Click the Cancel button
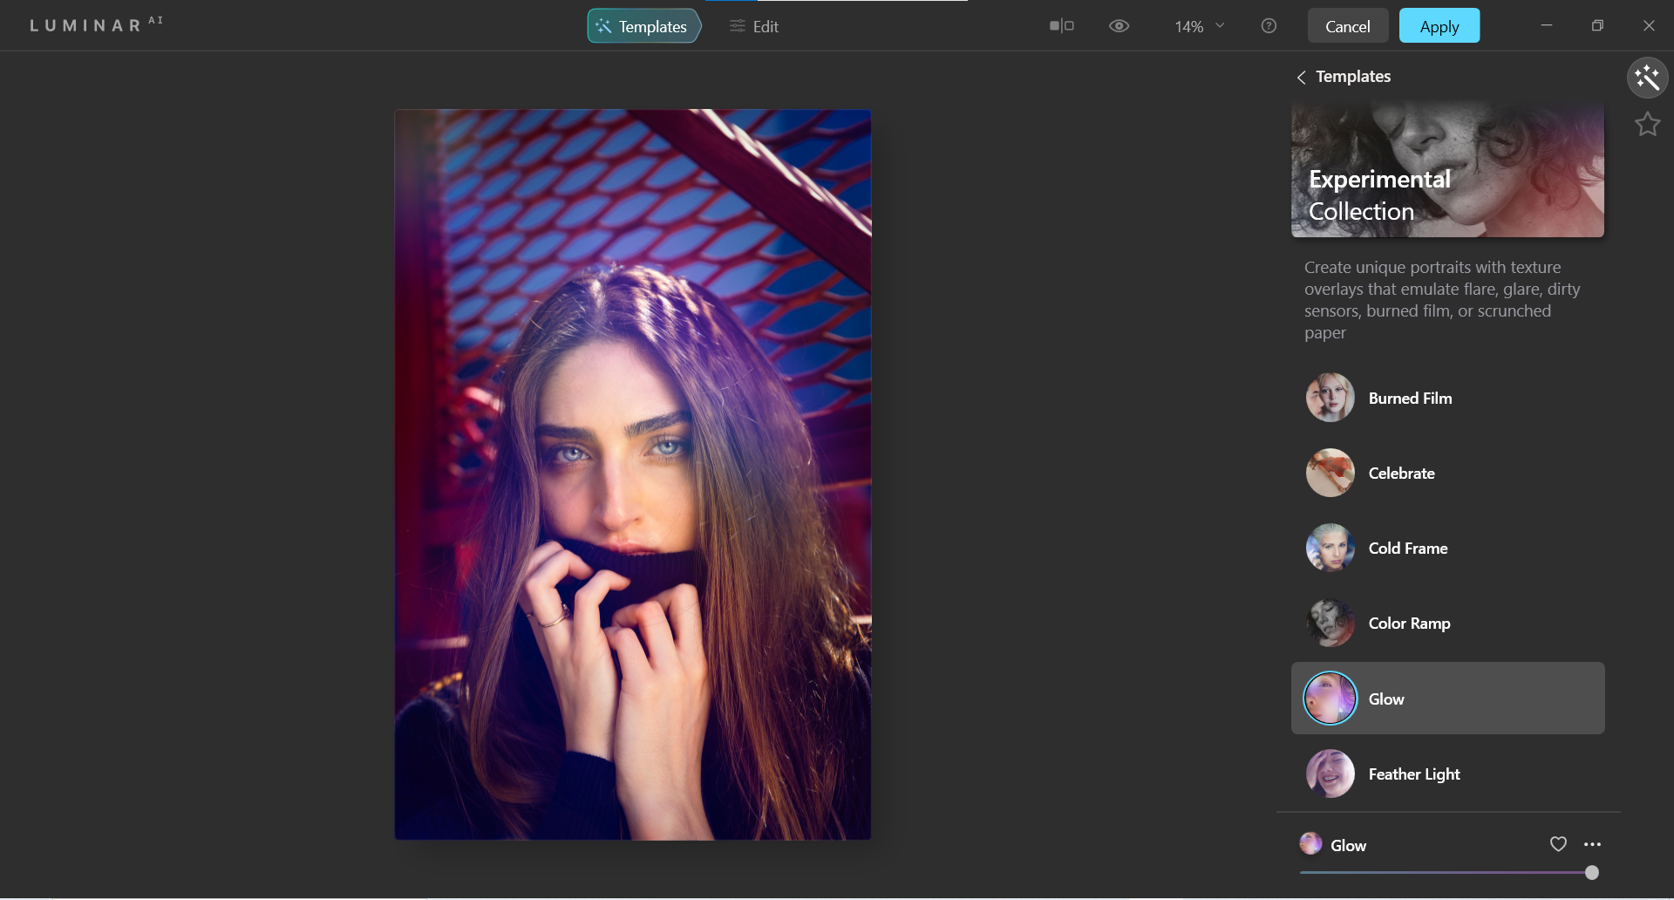Screen dimensions: 1674x900 click(x=1347, y=25)
